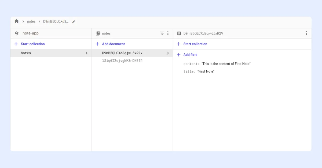Viewport: 322px width, 168px height.
Task: Click the home icon in breadcrumb
Action: click(x=17, y=21)
